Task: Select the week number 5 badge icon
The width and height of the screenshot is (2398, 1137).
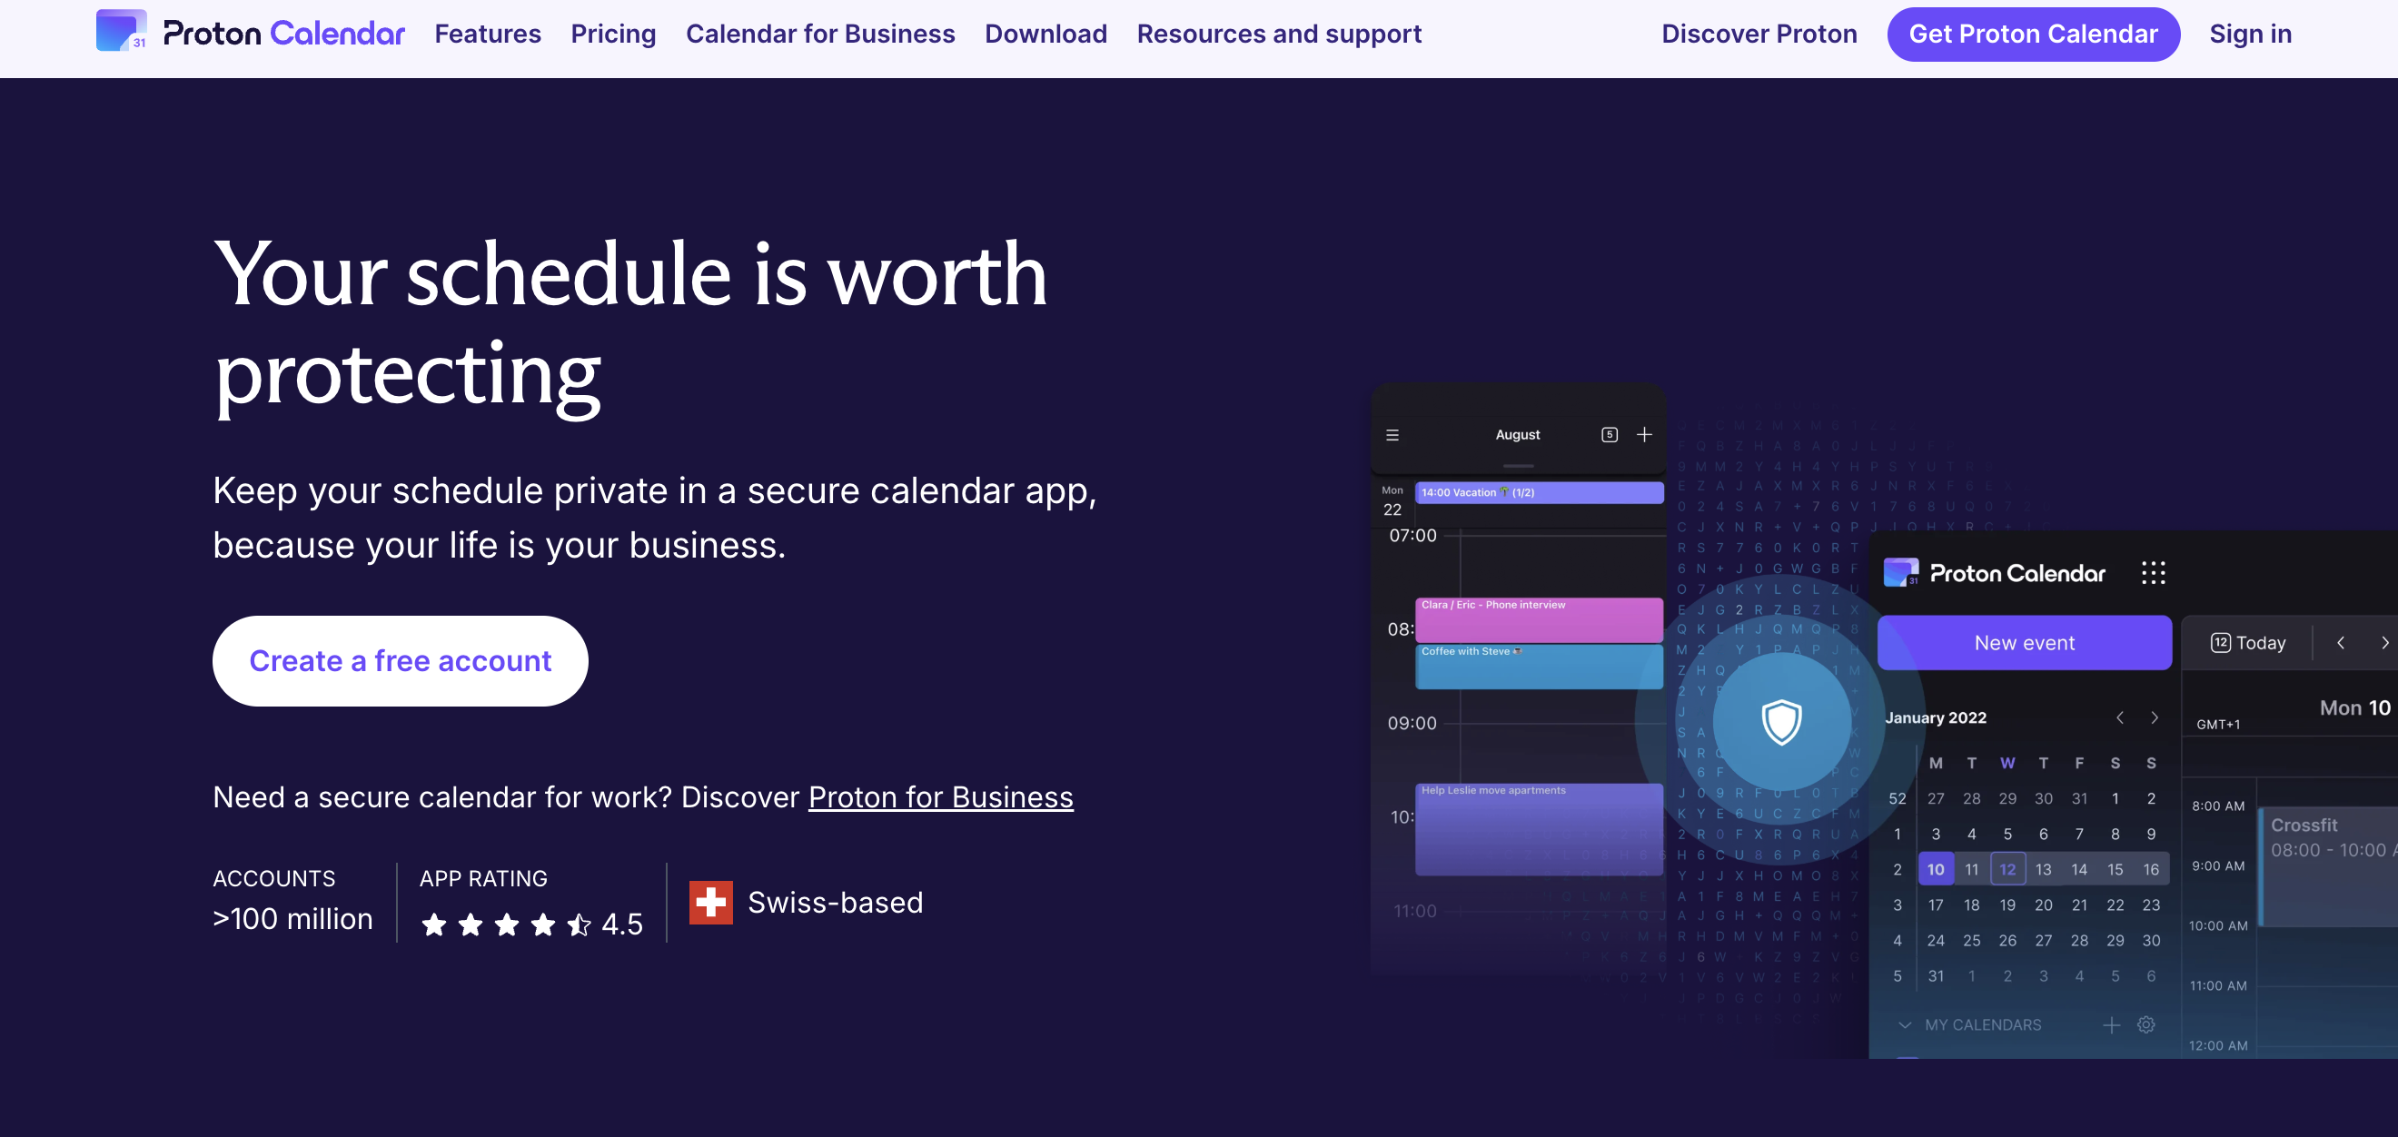Action: [x=1609, y=433]
